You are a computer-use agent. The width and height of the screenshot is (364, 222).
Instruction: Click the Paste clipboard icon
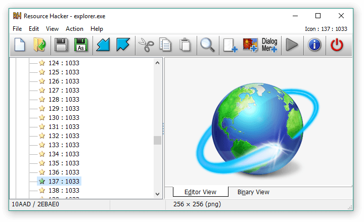186,45
